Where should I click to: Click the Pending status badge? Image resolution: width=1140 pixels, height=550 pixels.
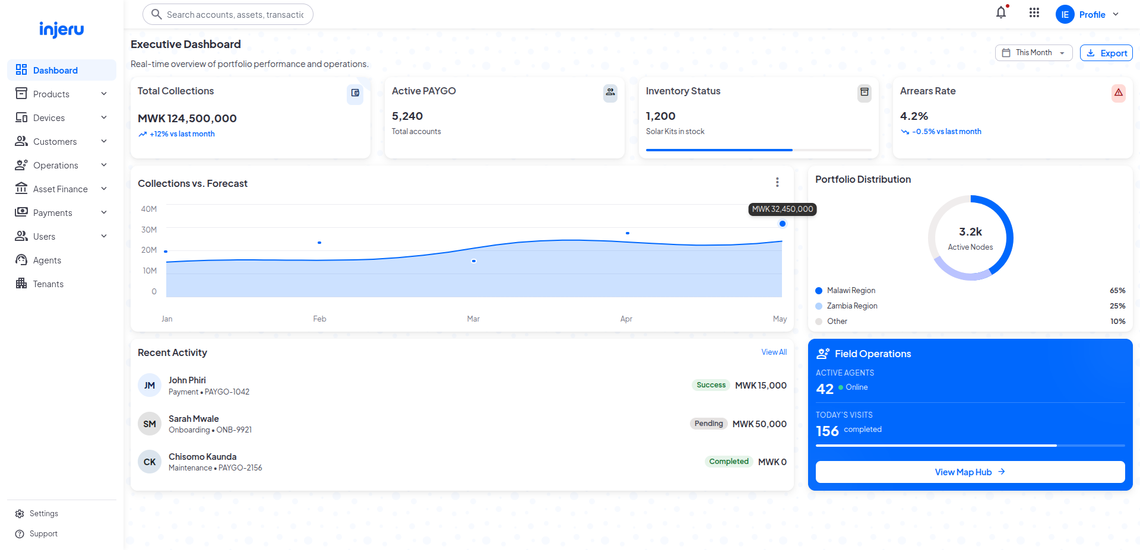[x=709, y=424]
